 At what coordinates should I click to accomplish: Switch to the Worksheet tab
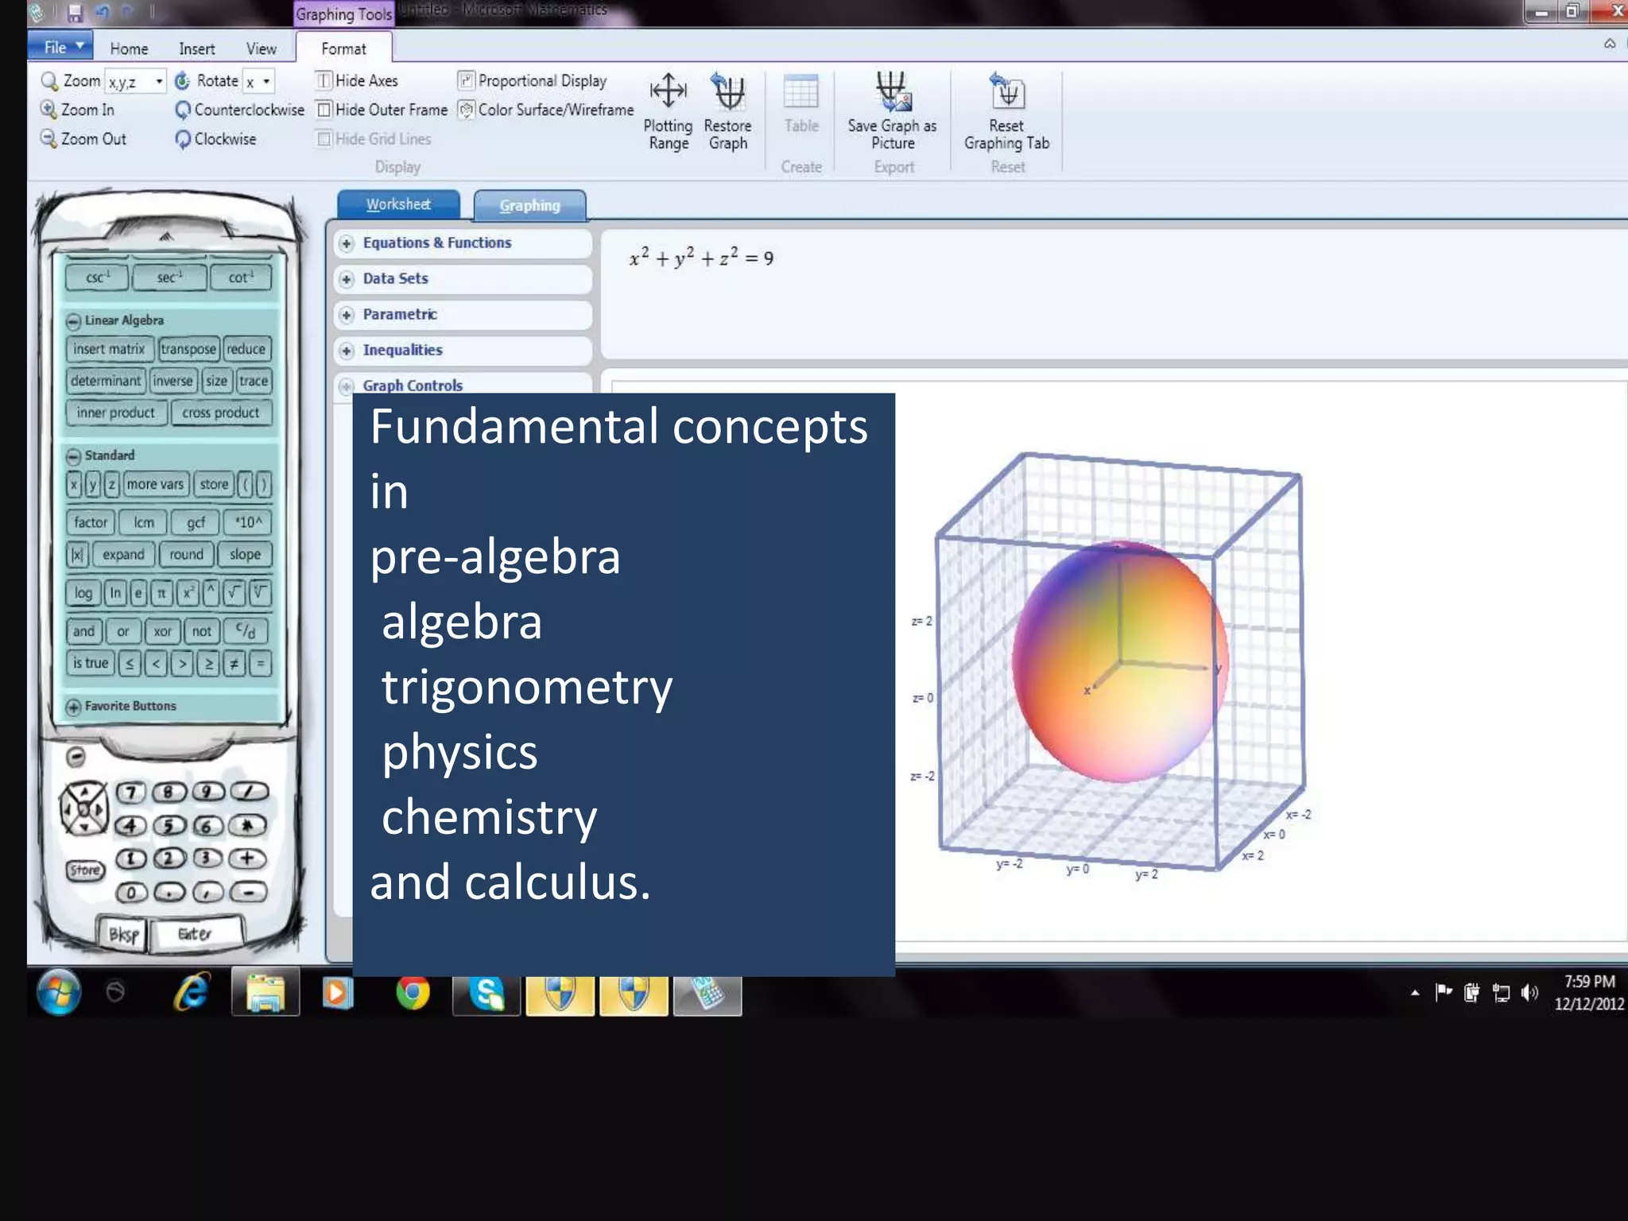click(398, 204)
